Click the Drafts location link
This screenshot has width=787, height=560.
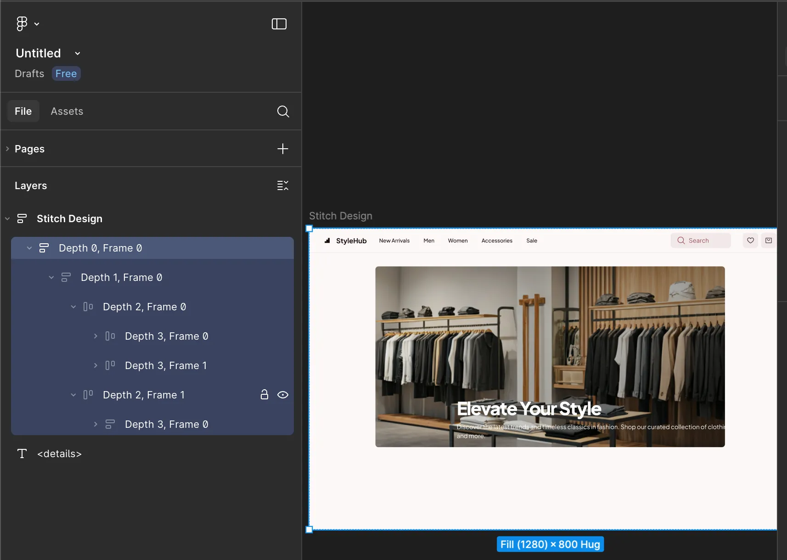(29, 73)
